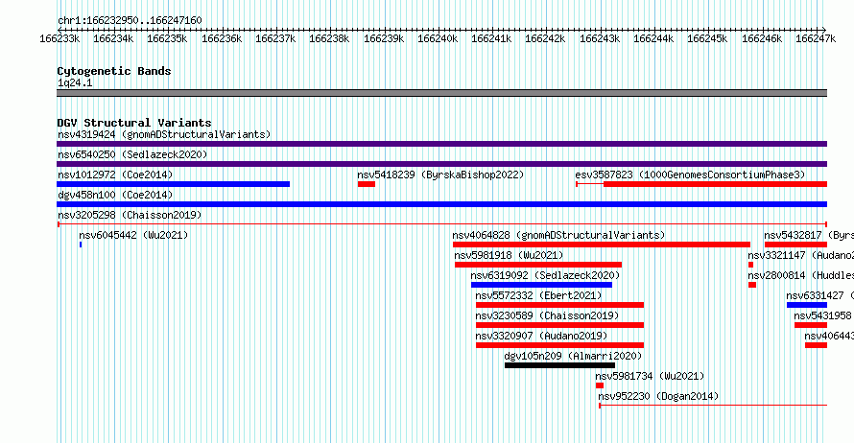This screenshot has width=854, height=443.
Task: Select the small red nsv5418239 bar
Action: [367, 184]
